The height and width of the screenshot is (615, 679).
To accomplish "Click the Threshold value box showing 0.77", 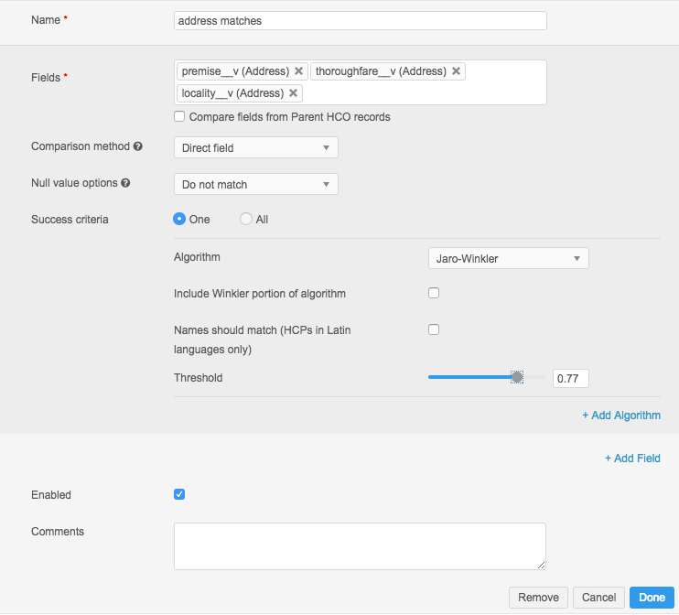I will (x=571, y=378).
